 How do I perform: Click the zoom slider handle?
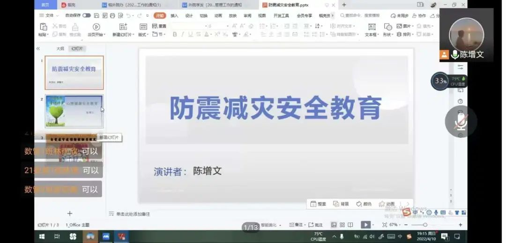coord(425,225)
